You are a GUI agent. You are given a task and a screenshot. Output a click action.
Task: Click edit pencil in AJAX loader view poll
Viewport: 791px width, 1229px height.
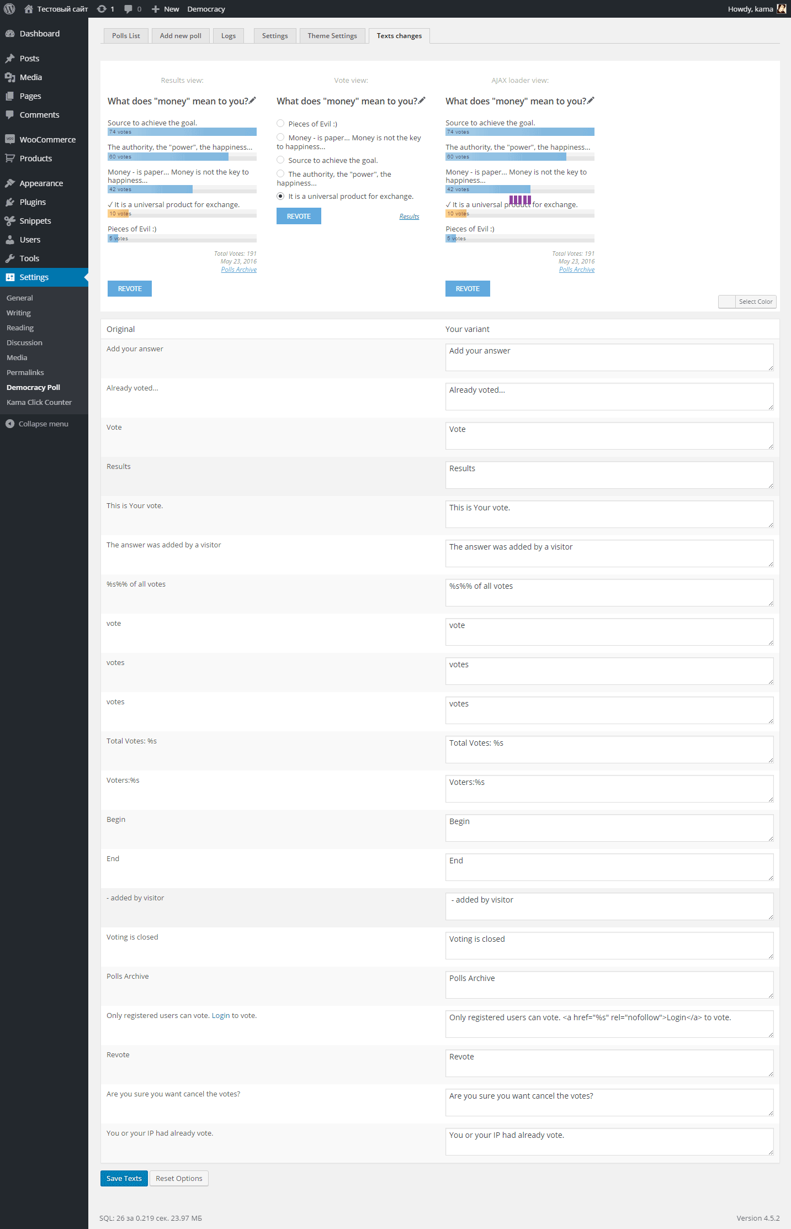click(x=591, y=101)
